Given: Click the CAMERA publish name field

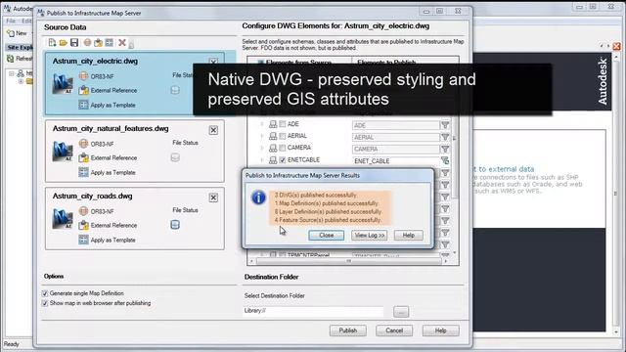Looking at the screenshot, I should tap(395, 150).
